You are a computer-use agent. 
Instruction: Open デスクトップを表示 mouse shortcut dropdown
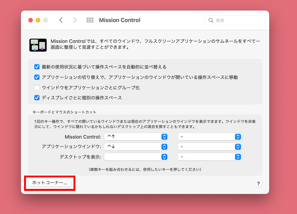click(x=210, y=157)
